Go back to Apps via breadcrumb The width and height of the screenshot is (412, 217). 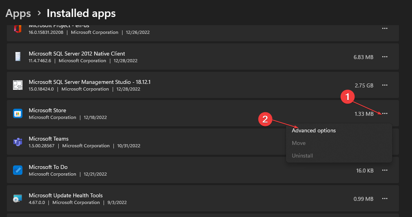(x=18, y=13)
